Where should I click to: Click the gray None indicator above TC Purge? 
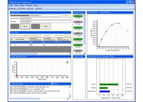click(x=78, y=33)
